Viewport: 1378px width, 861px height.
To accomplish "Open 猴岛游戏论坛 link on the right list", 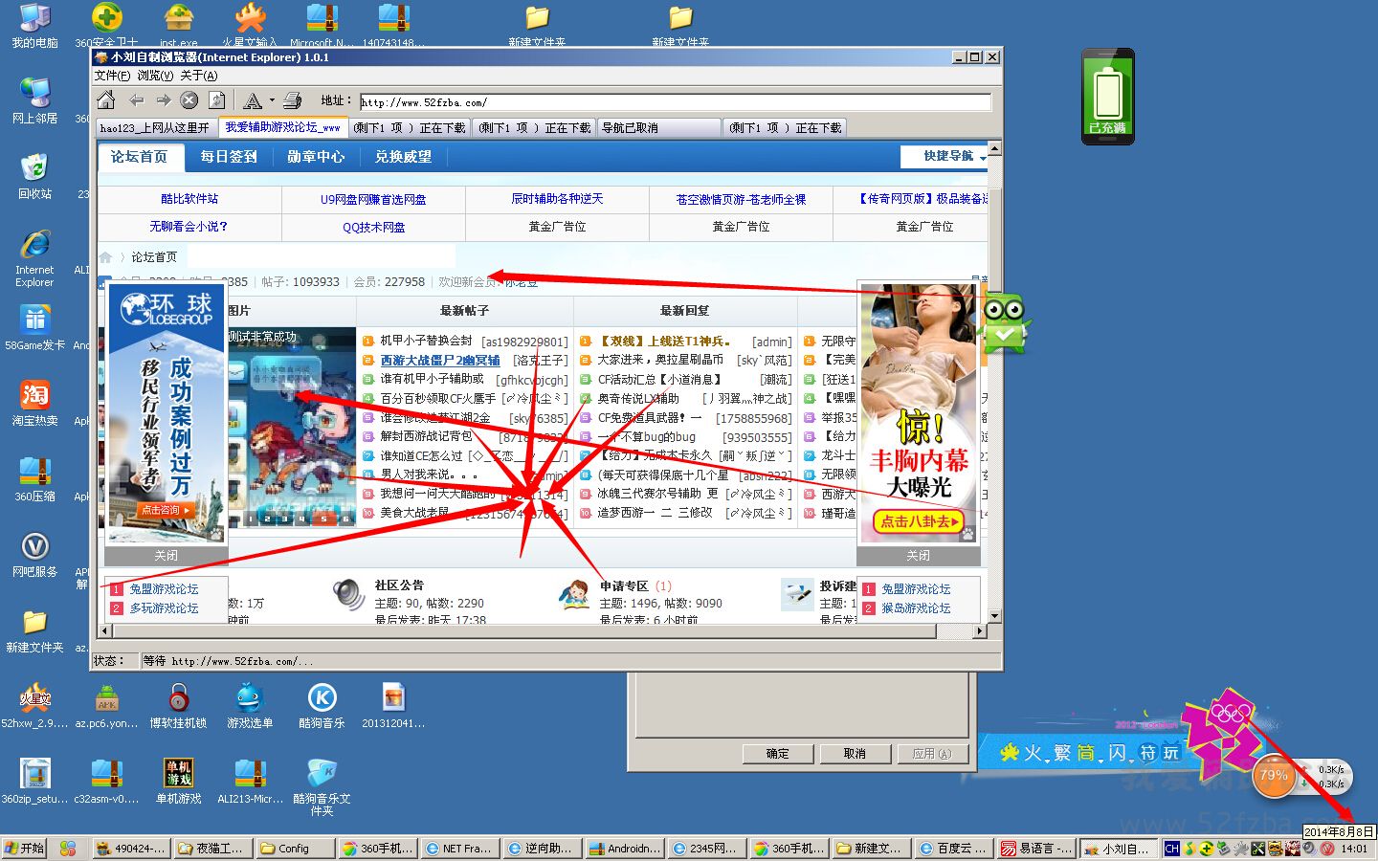I will [917, 608].
